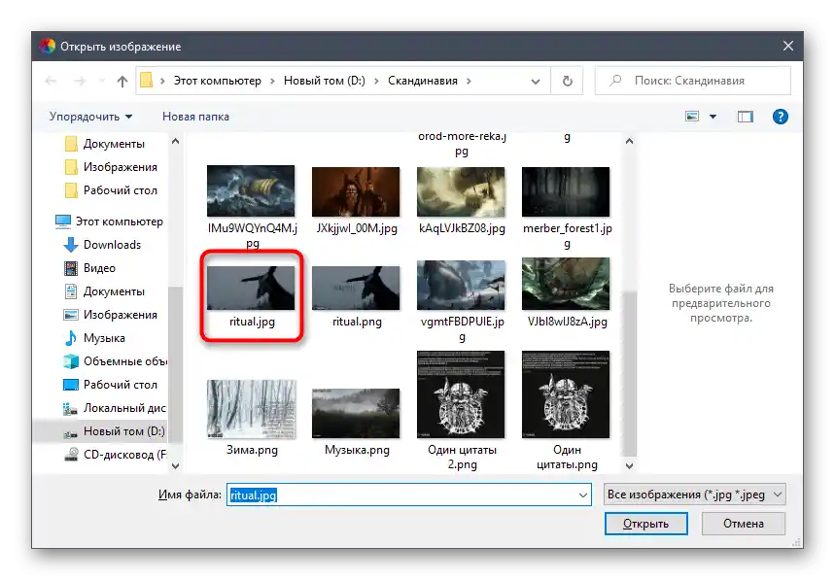Toggle the preview pane icon
The width and height of the screenshot is (835, 580).
[746, 117]
